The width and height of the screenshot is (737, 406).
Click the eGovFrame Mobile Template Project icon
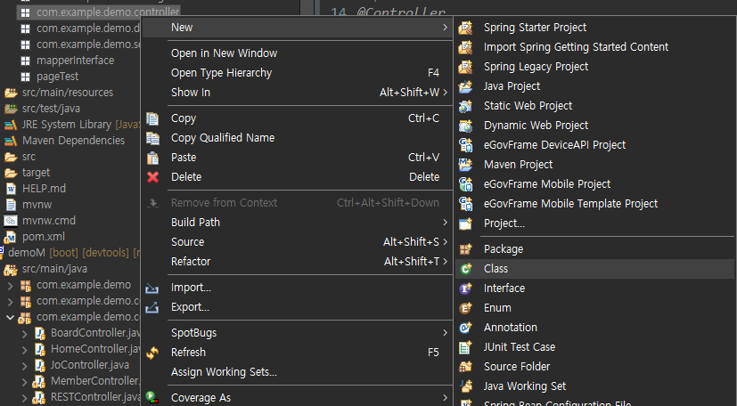[465, 204]
